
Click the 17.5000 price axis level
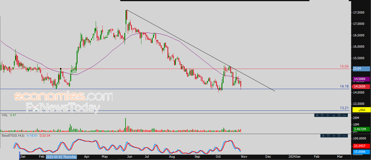(359, 12)
